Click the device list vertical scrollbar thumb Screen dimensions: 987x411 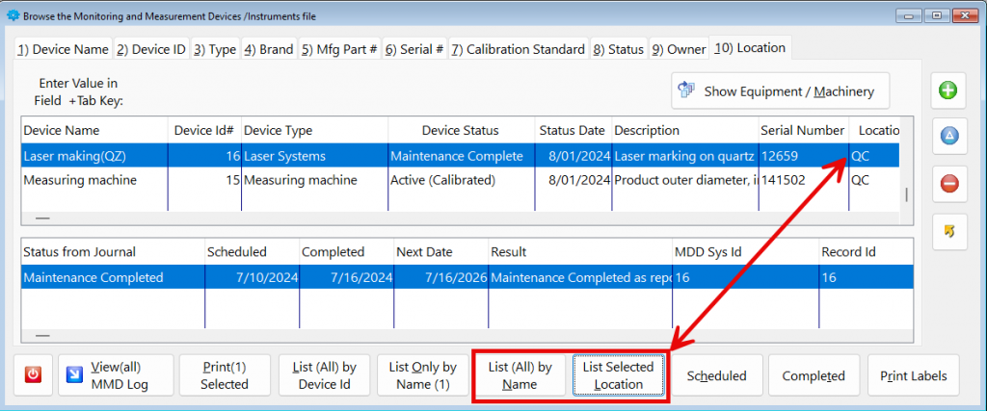coord(906,194)
